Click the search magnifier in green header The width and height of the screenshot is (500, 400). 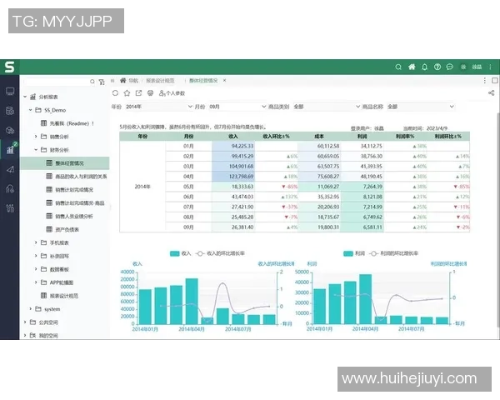[398, 67]
